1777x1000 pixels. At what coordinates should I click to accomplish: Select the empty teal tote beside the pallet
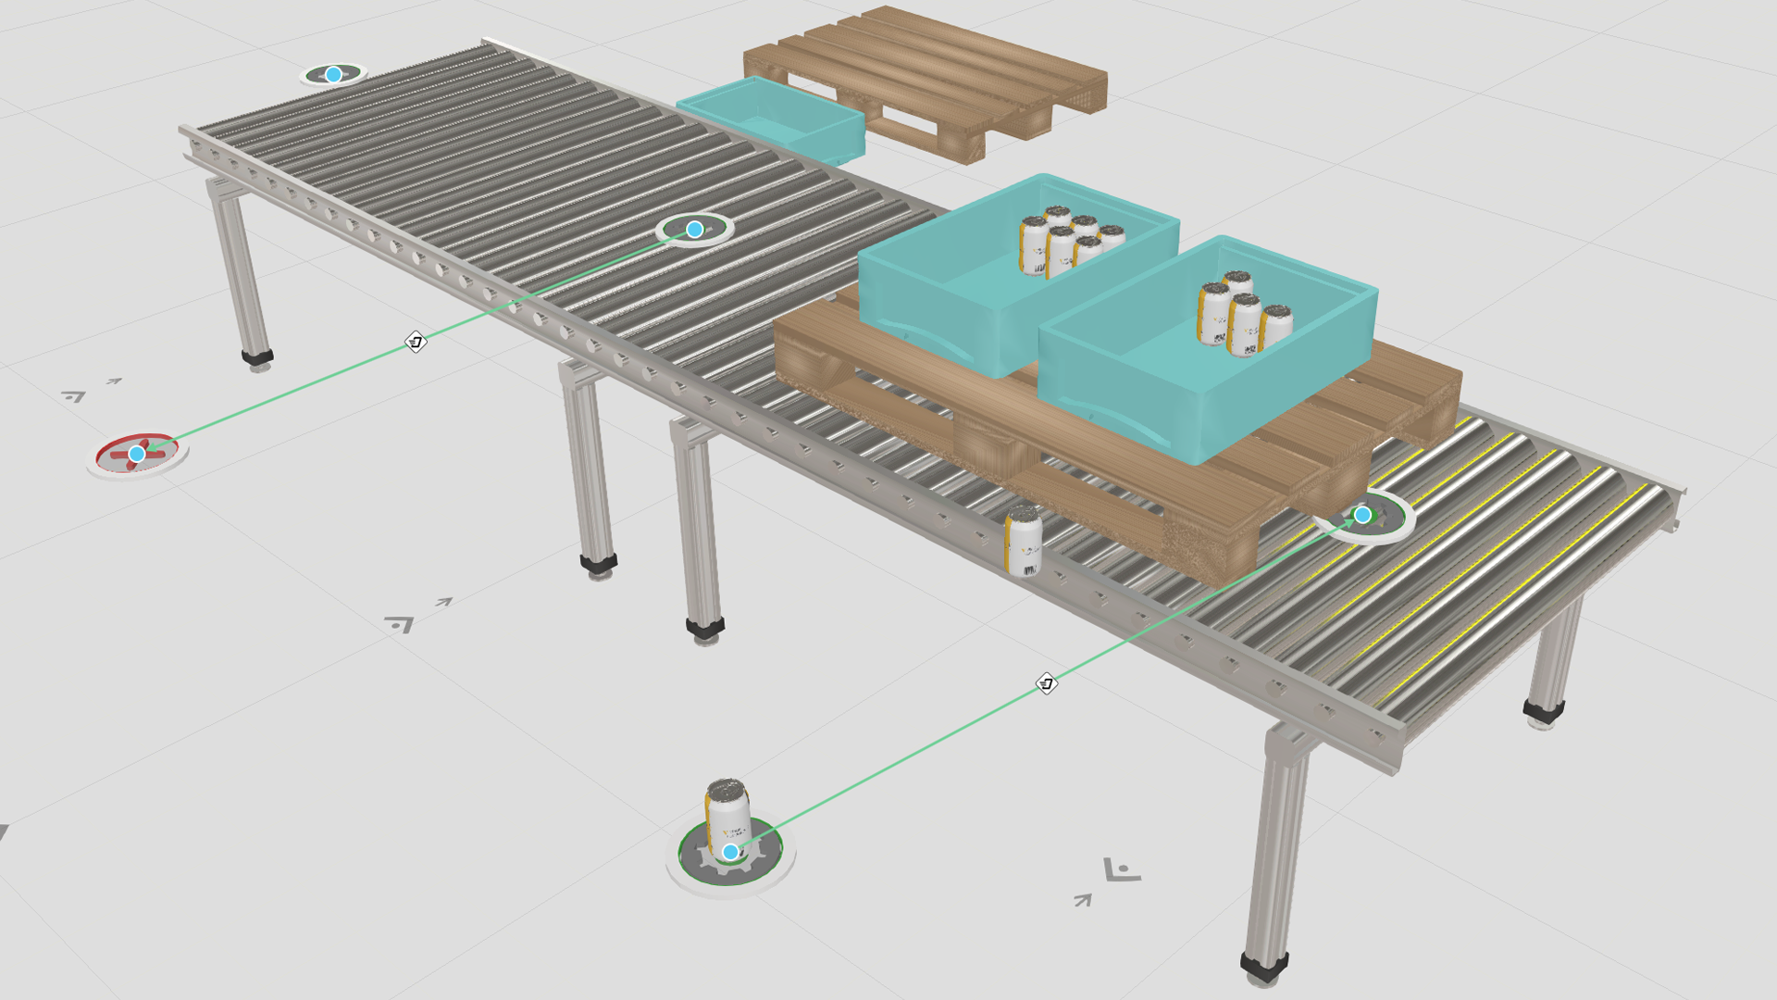tap(773, 120)
